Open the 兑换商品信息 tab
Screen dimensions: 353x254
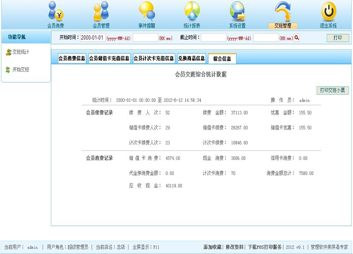(191, 58)
